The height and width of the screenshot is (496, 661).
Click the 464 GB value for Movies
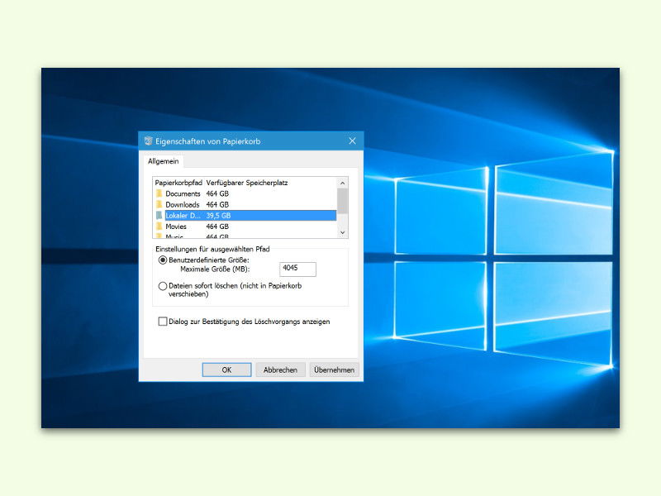click(217, 227)
